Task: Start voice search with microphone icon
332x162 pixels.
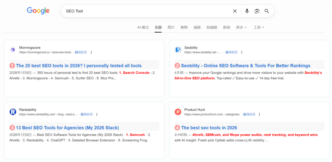Action: tap(247, 11)
